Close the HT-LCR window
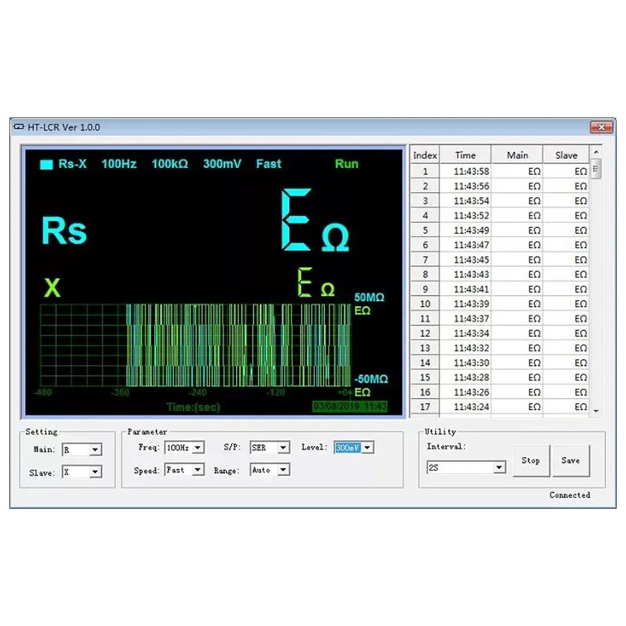This screenshot has height=626, width=626. click(602, 127)
